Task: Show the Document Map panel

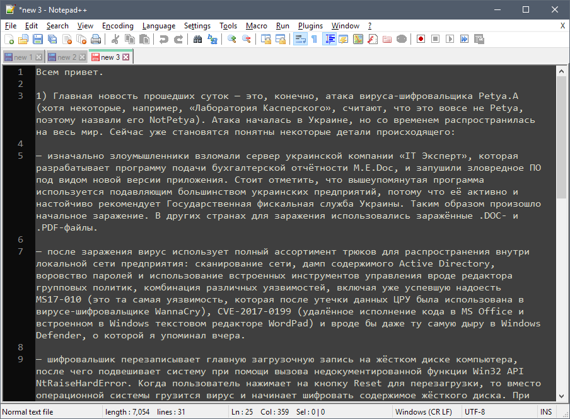Action: click(358, 39)
